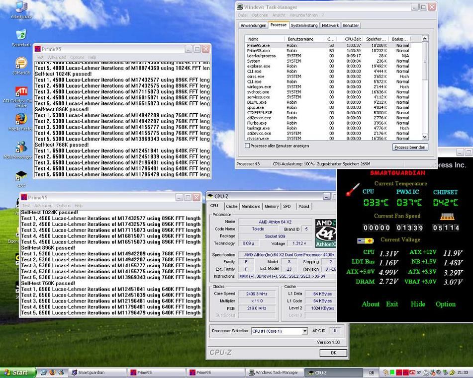Open the Netzwerk tab in Task-Manager
This screenshot has width=473, height=378.
click(330, 26)
